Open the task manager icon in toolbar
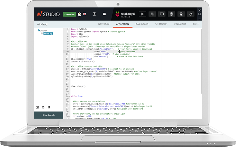236x147 pixels. pyautogui.click(x=152, y=14)
